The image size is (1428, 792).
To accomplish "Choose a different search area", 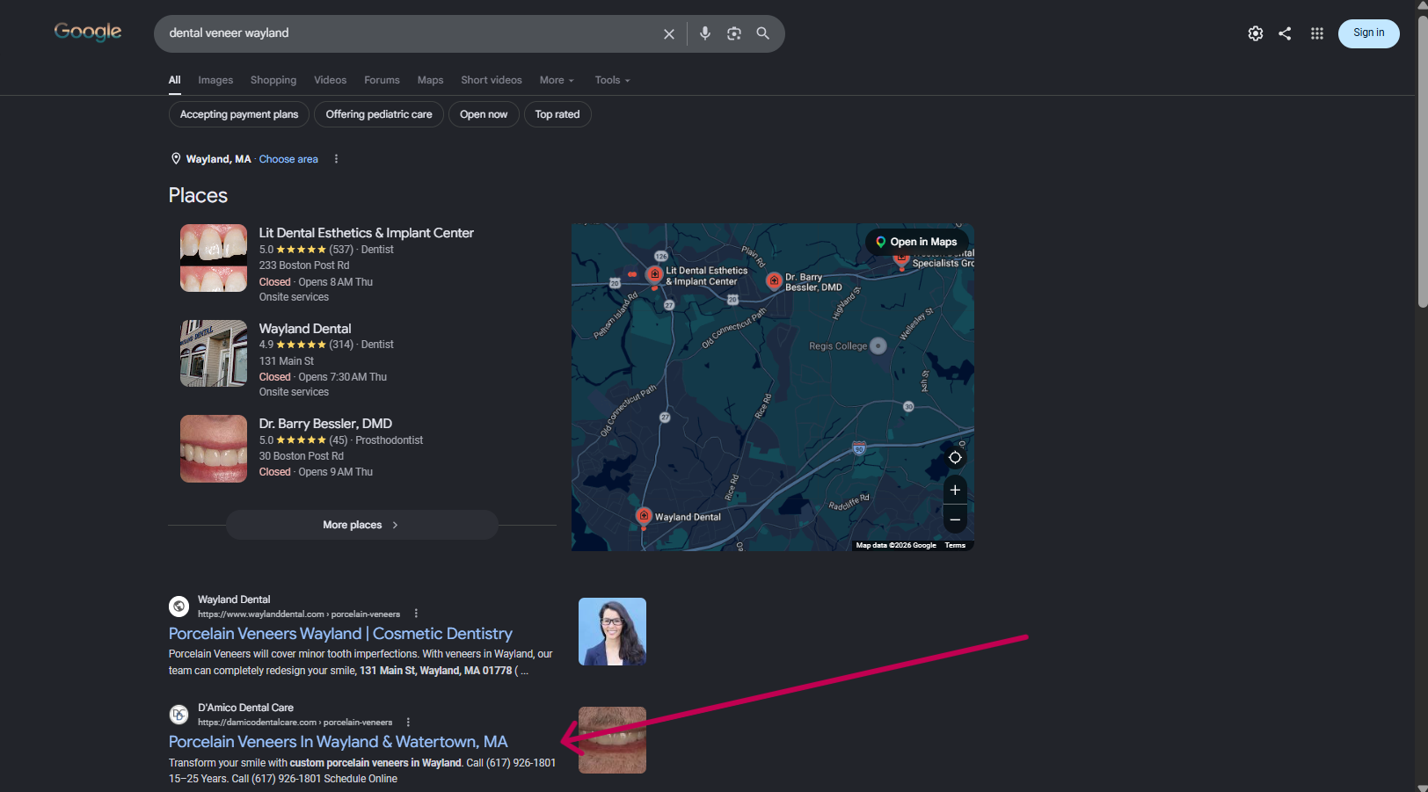I will tap(288, 159).
